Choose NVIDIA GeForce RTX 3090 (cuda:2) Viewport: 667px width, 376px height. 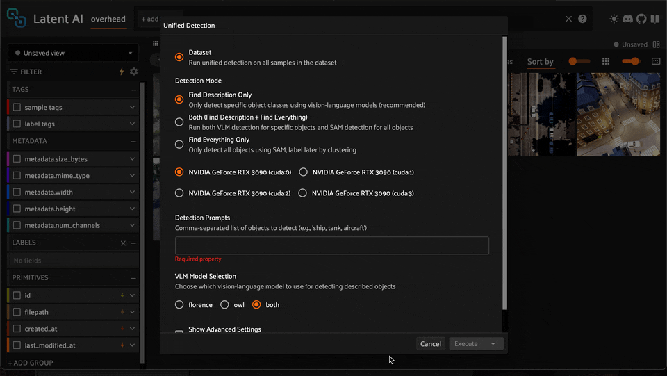[x=179, y=193]
